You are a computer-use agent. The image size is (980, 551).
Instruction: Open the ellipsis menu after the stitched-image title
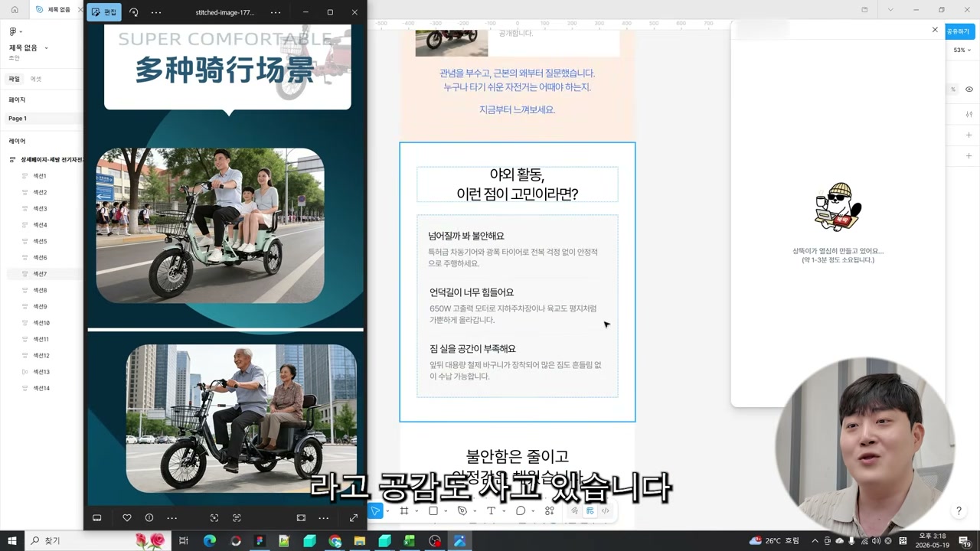[x=276, y=12]
